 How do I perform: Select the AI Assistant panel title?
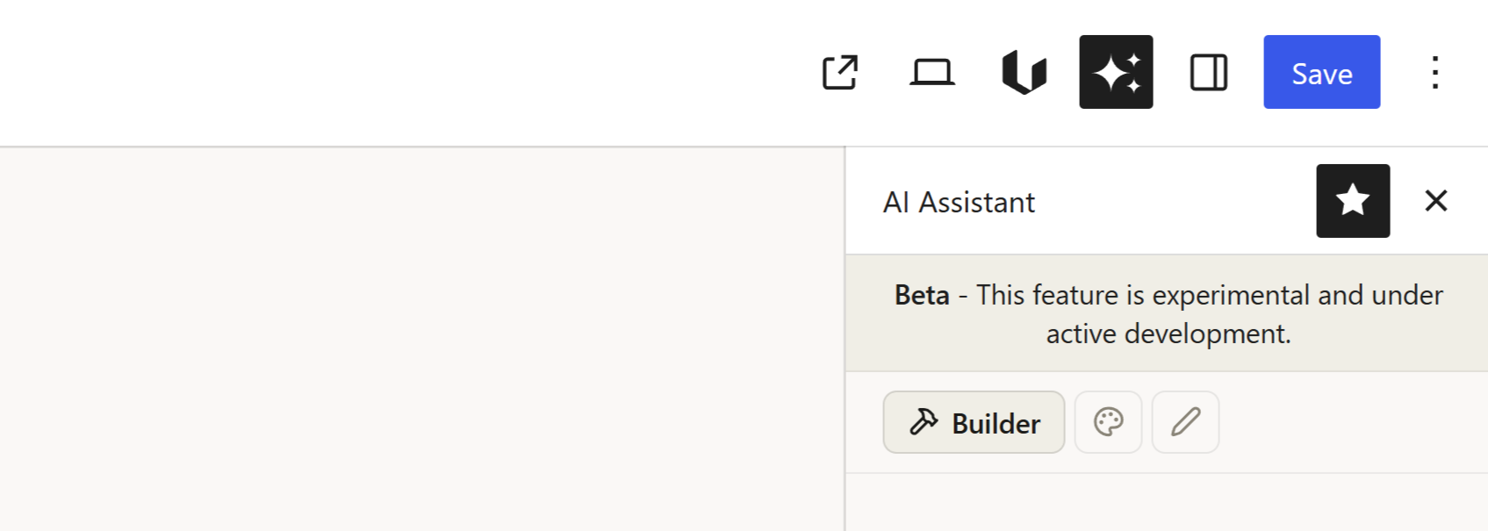coord(959,202)
